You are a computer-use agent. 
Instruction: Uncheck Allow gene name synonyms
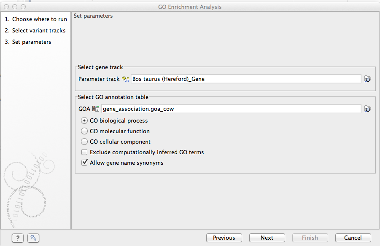pyautogui.click(x=84, y=163)
